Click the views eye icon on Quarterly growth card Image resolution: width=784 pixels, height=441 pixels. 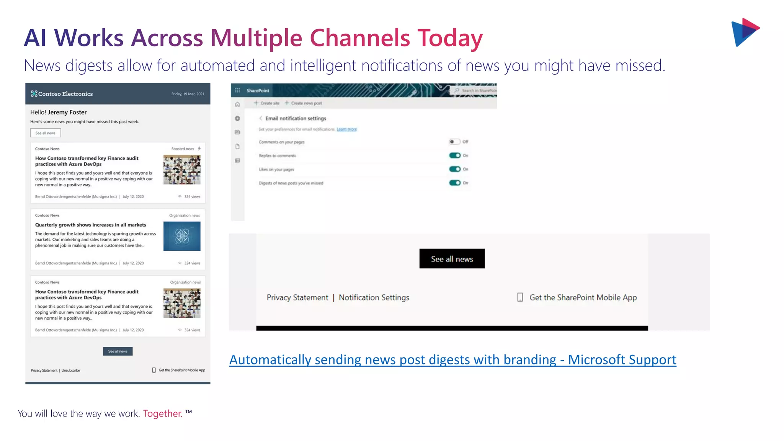[180, 263]
